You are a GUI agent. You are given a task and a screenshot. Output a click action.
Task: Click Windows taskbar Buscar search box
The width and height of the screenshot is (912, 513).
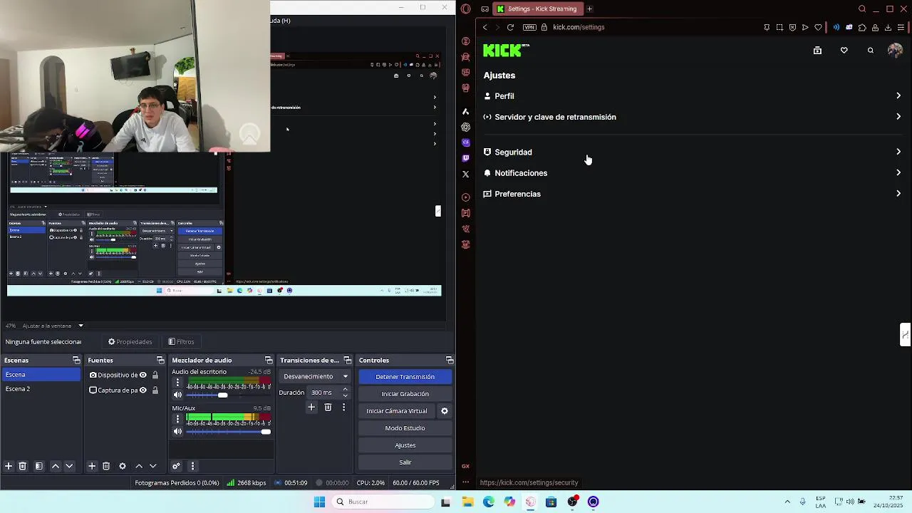[383, 502]
